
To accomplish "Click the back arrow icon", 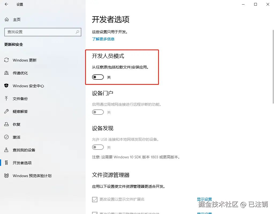I will pos(6,4).
